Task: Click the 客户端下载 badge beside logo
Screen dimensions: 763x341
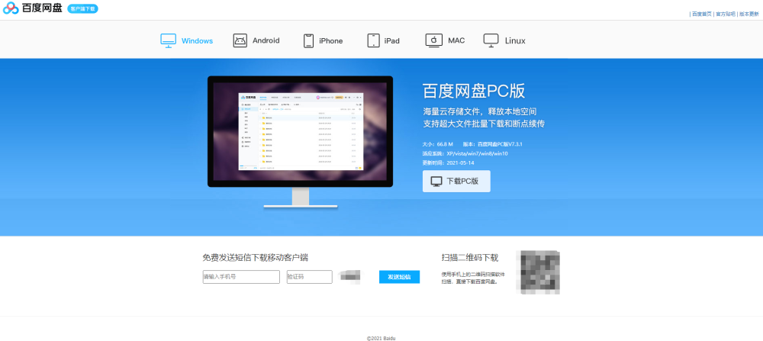Action: [82, 8]
